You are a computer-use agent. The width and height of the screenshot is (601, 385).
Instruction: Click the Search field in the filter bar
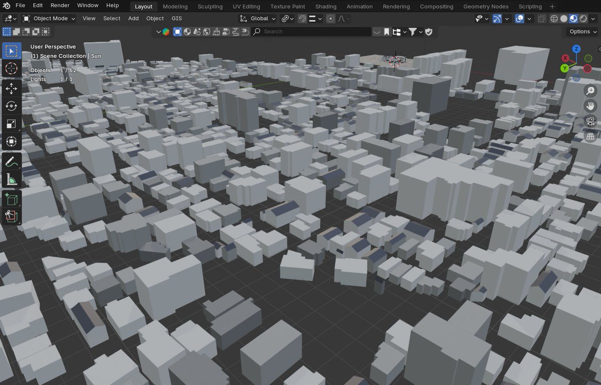[311, 32]
